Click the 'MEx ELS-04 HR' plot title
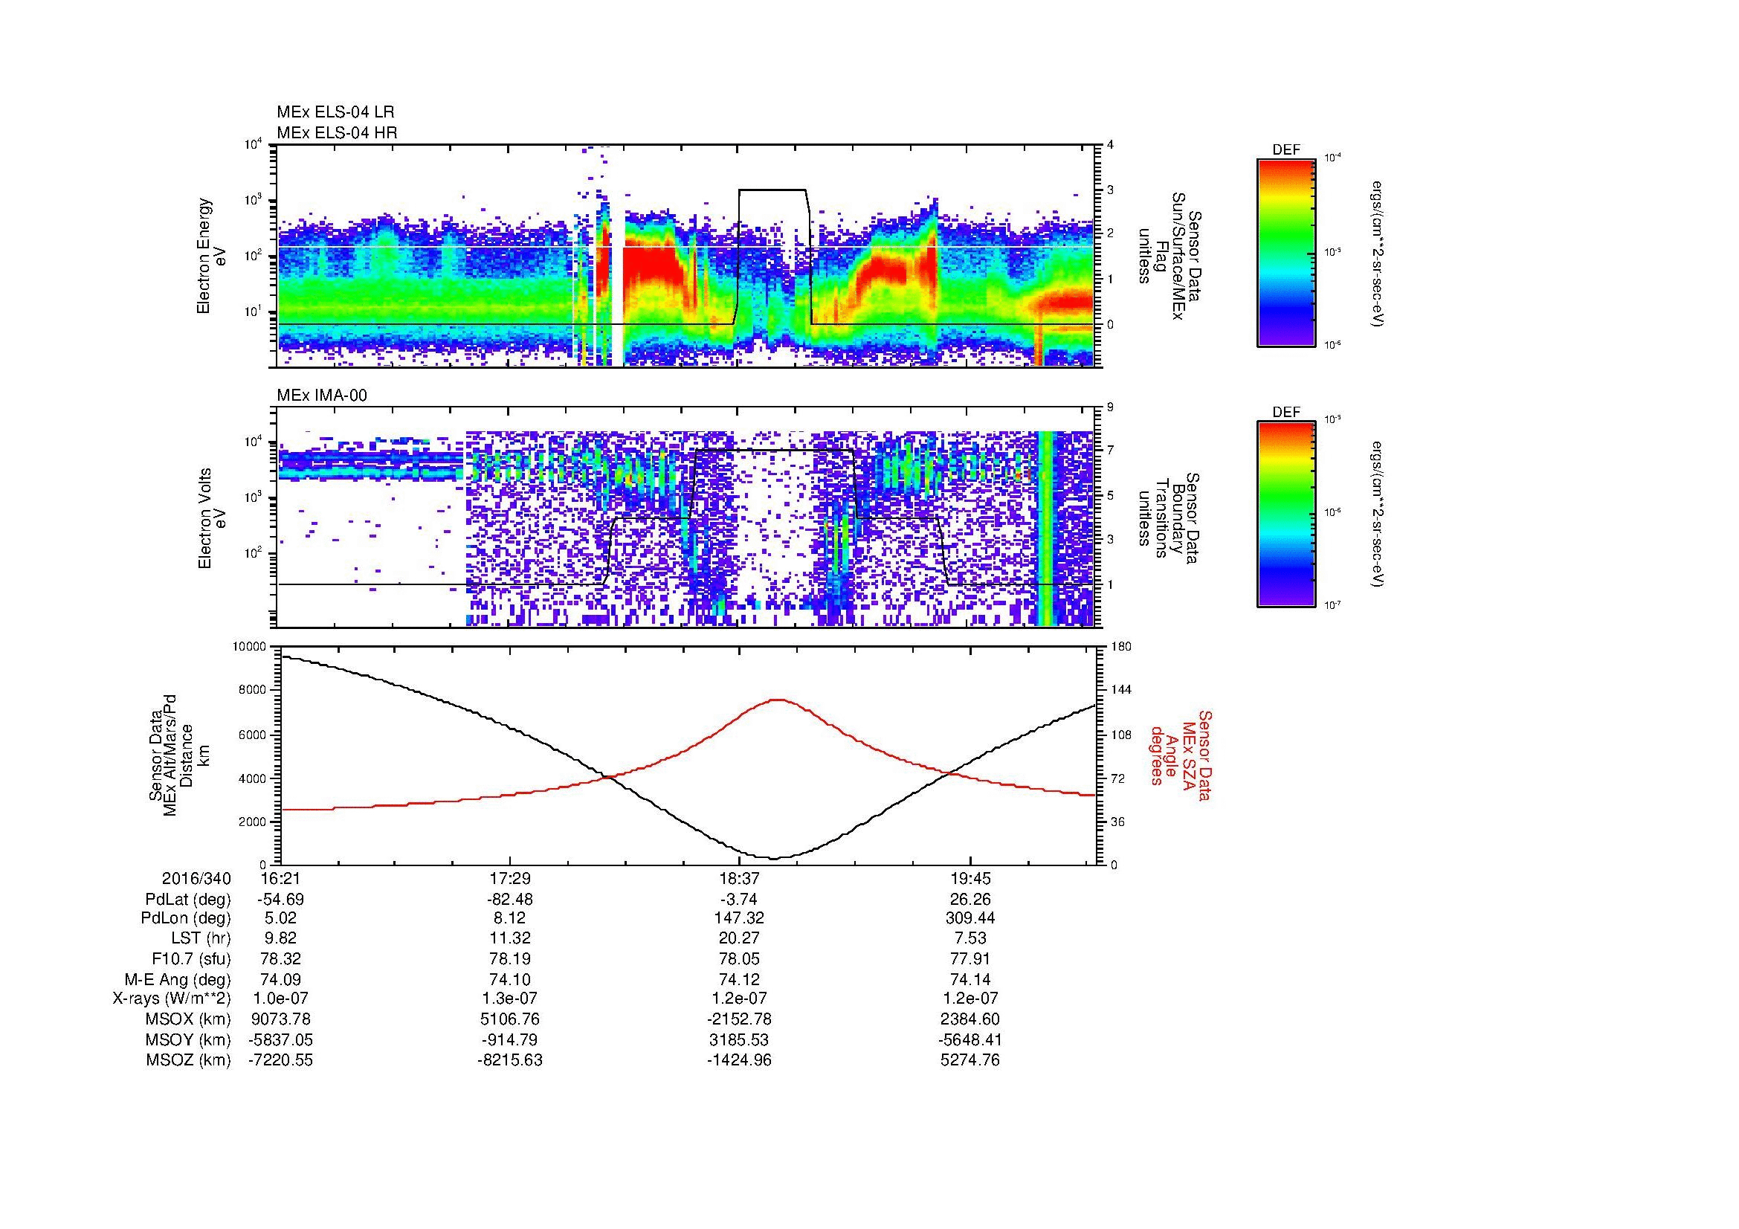Image resolution: width=1739 pixels, height=1229 pixels. click(x=337, y=133)
